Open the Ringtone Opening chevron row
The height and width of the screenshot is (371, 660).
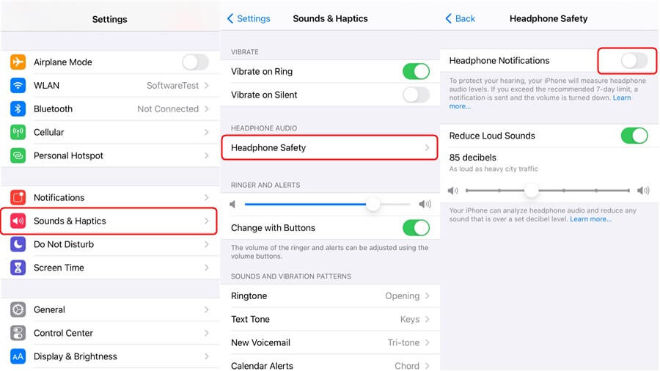tap(330, 295)
